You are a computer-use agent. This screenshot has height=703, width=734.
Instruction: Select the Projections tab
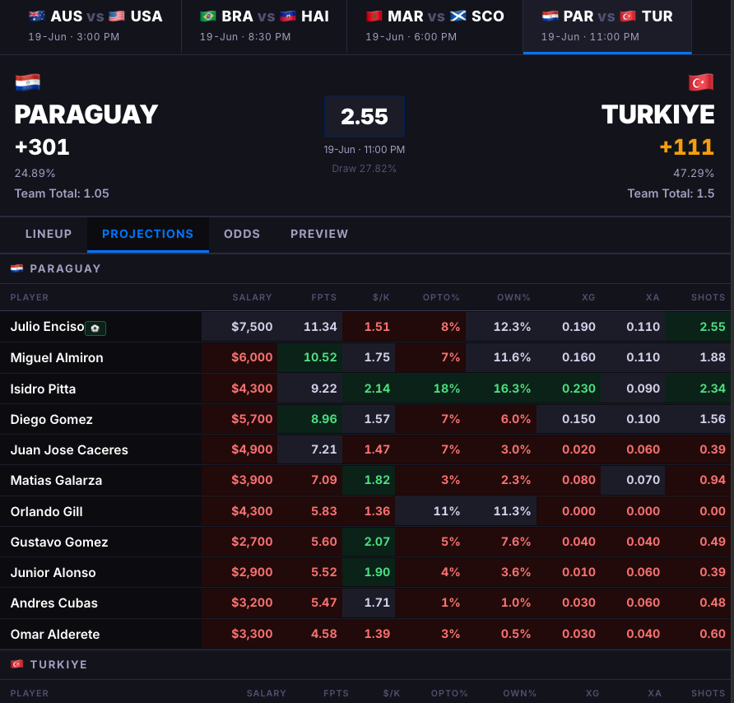tap(148, 234)
